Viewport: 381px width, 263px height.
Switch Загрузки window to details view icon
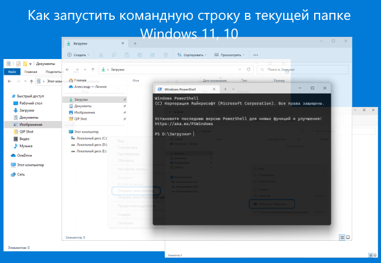(x=342, y=237)
